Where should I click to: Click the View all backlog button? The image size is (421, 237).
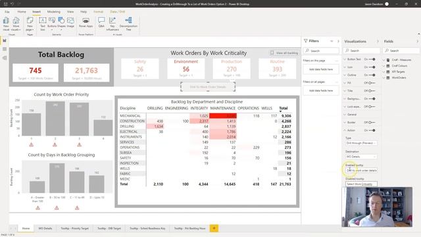tap(284, 53)
